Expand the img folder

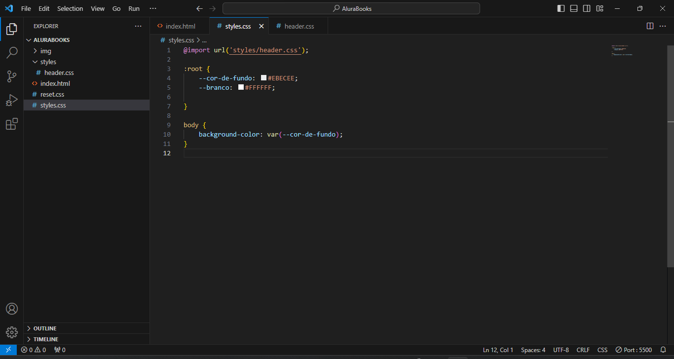[86, 51]
